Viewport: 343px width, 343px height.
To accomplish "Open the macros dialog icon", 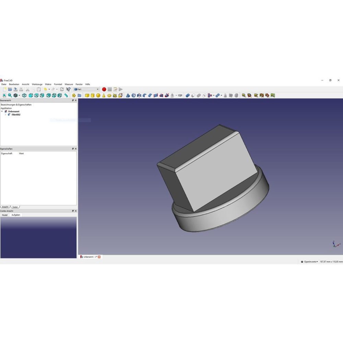I will (115, 89).
